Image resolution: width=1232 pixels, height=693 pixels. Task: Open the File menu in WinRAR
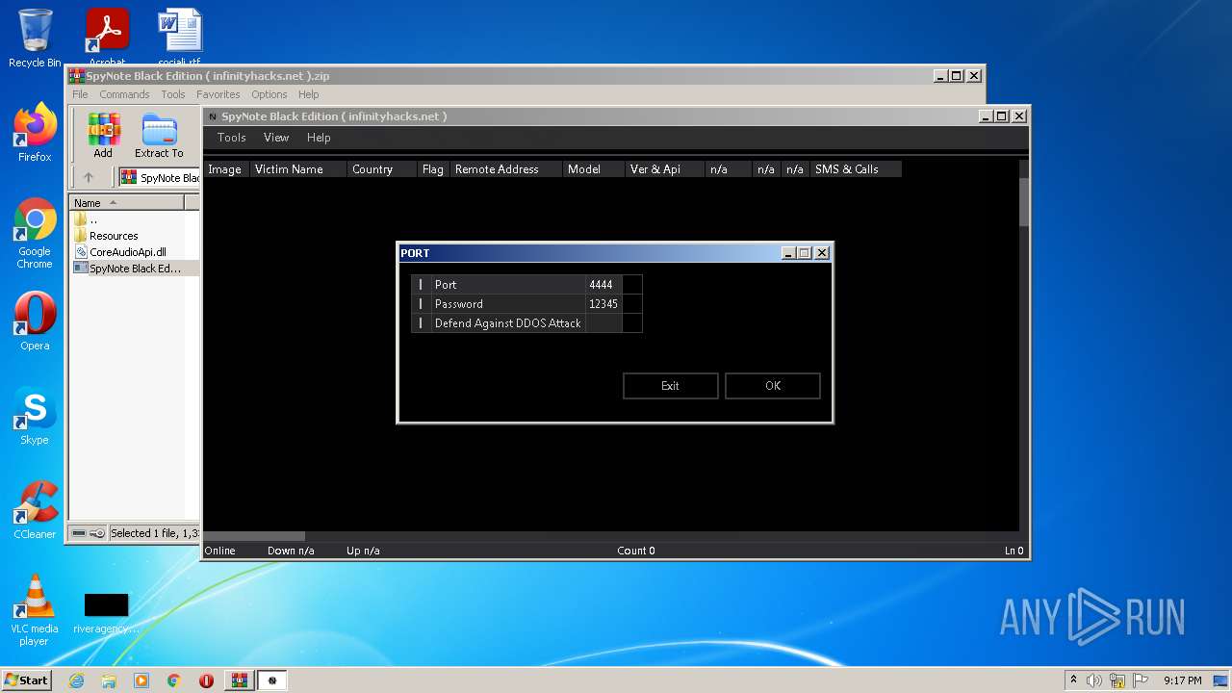[80, 94]
